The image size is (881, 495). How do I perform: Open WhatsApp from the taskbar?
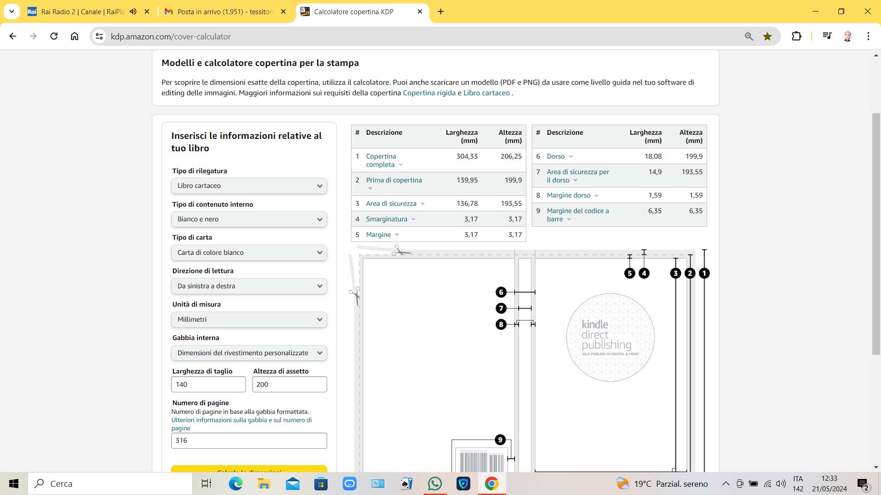click(435, 484)
